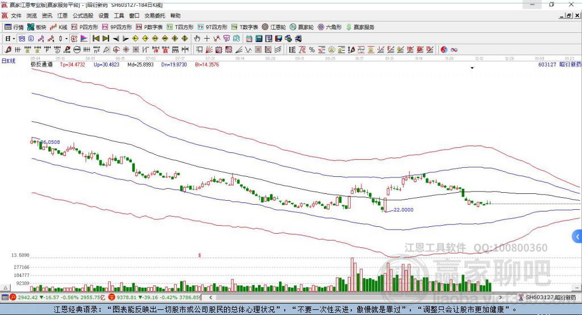Click the Shenzhen index 9378.81 status entry
Screen dimensions: 582x315
pos(155,297)
